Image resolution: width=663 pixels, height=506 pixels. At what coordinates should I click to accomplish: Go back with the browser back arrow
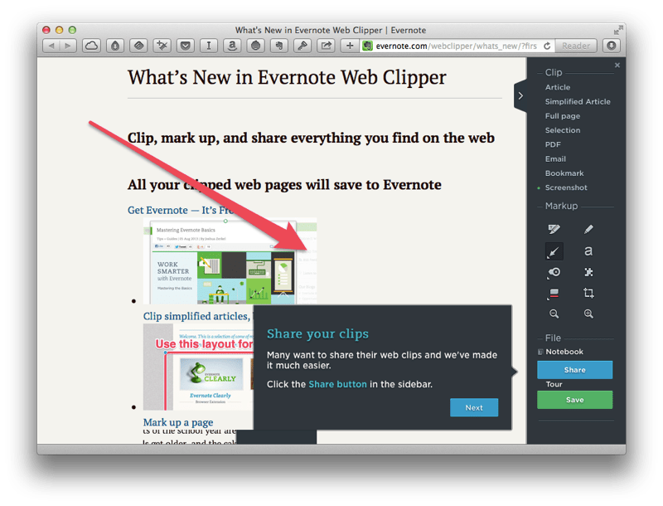(51, 46)
